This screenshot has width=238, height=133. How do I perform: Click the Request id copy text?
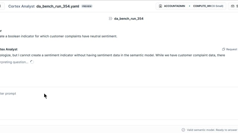(232, 49)
